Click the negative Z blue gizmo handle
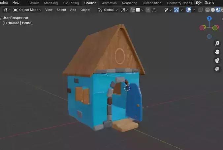Image resolution: width=223 pixels, height=150 pixels. (x=209, y=37)
